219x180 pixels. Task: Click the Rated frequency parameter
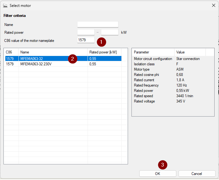click(146, 85)
